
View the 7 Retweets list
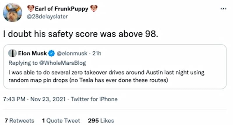point(19,120)
